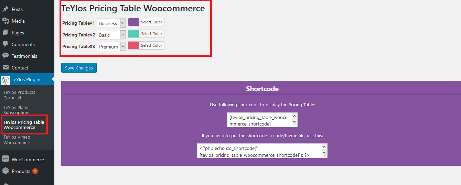This screenshot has height=185, width=461.
Task: Click the Comments speech bubble icon
Action: pyautogui.click(x=6, y=44)
